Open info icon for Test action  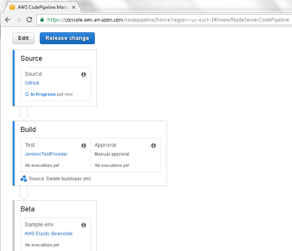(x=84, y=146)
